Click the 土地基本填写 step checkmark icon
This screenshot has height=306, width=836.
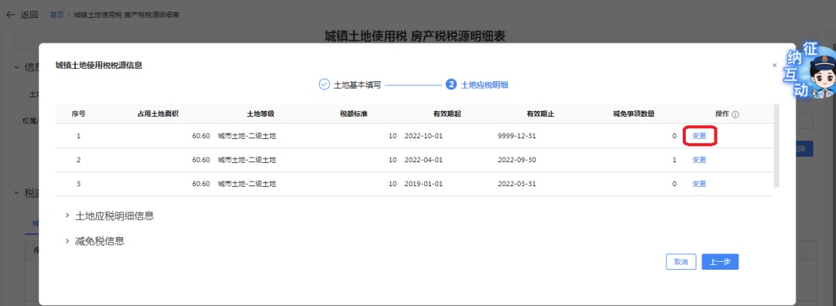tap(324, 84)
